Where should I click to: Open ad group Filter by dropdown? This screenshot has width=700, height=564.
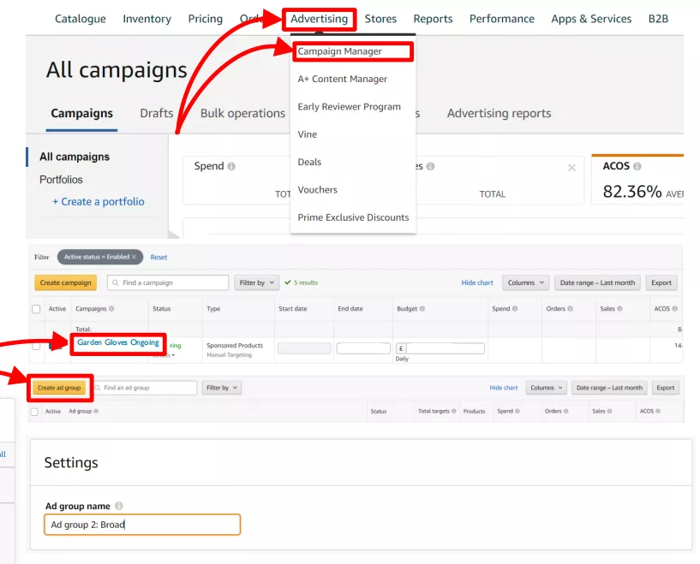click(221, 388)
